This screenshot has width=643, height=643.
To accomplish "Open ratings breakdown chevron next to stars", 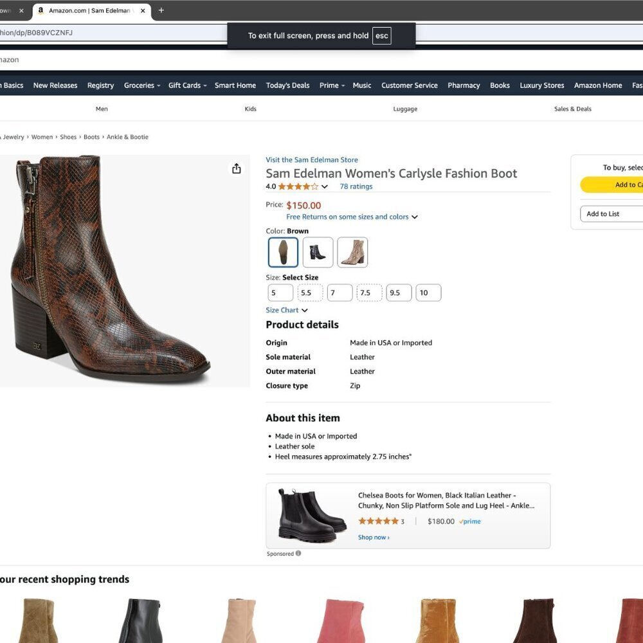I will pyautogui.click(x=324, y=186).
